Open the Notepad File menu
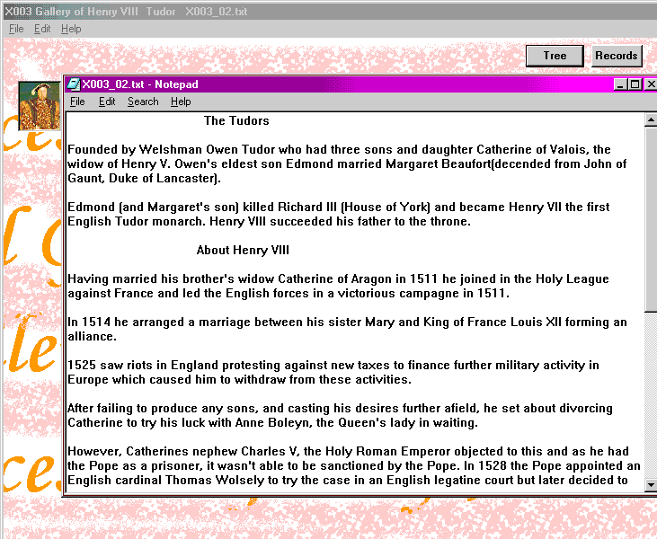Image resolution: width=657 pixels, height=539 pixels. tap(77, 102)
